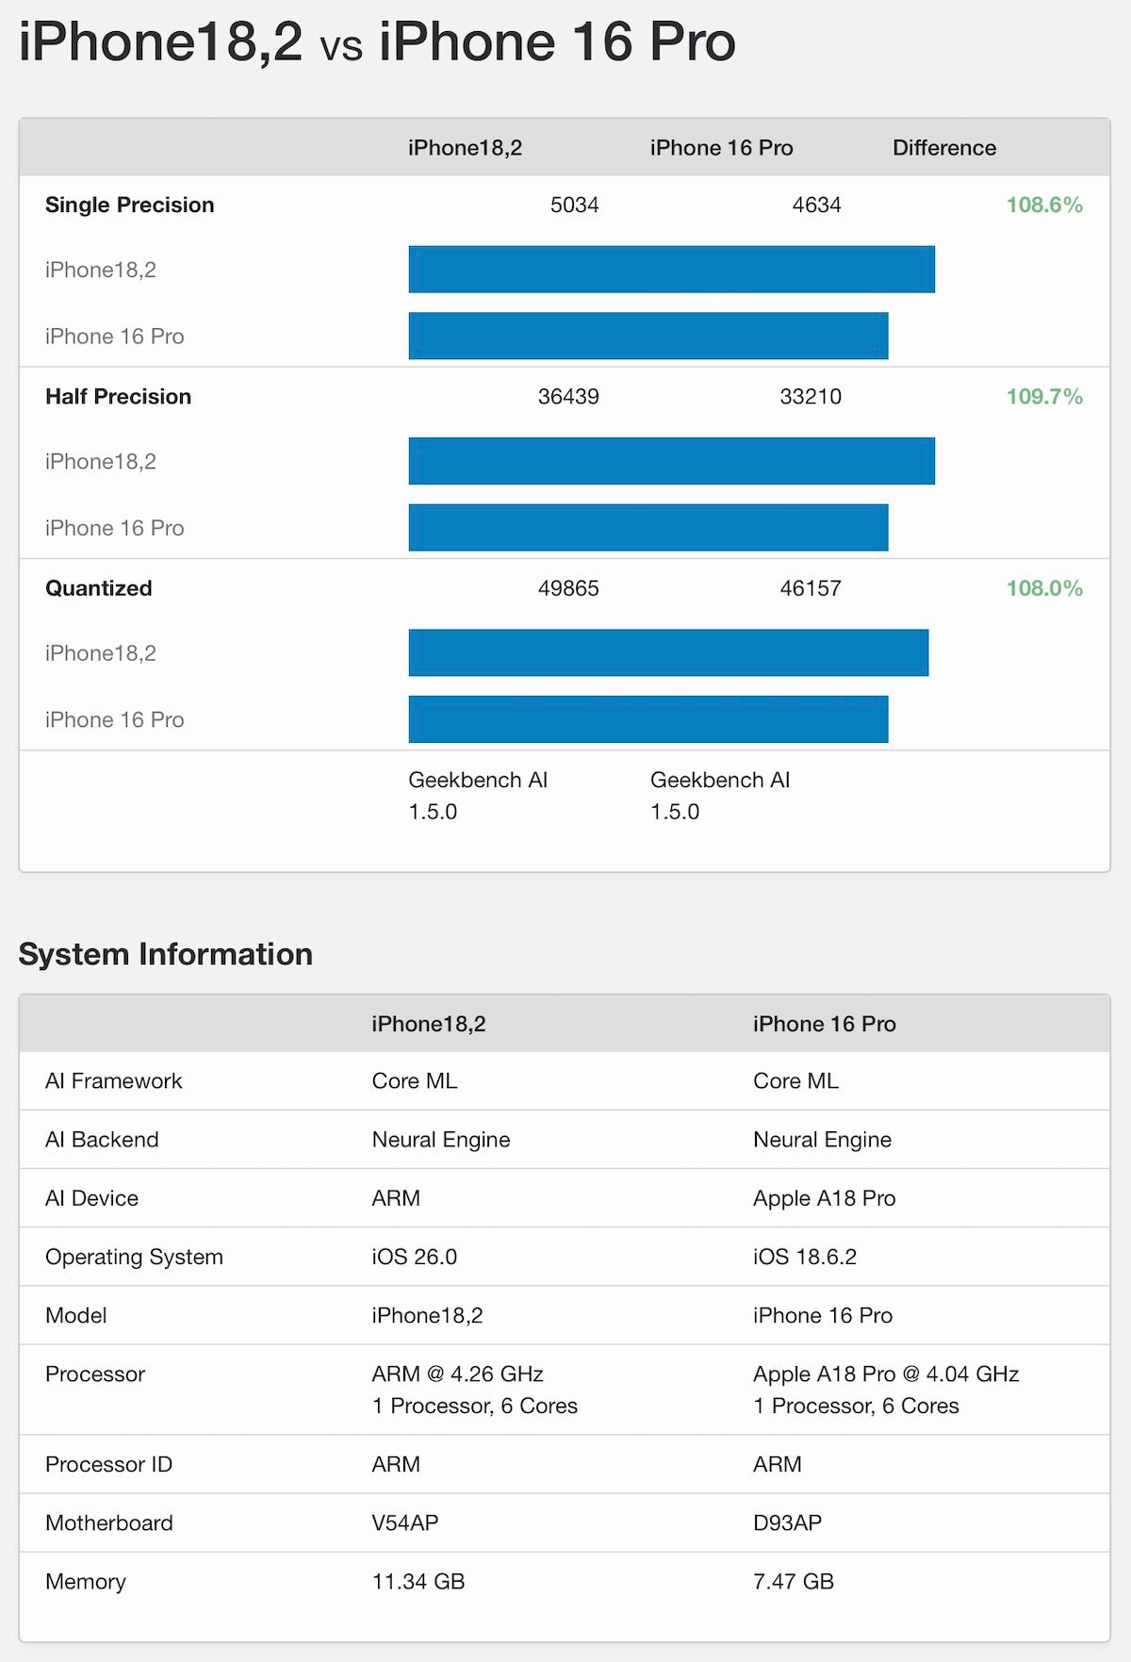Click iPhone 16 Pro bar under Single Precision

[x=648, y=336]
